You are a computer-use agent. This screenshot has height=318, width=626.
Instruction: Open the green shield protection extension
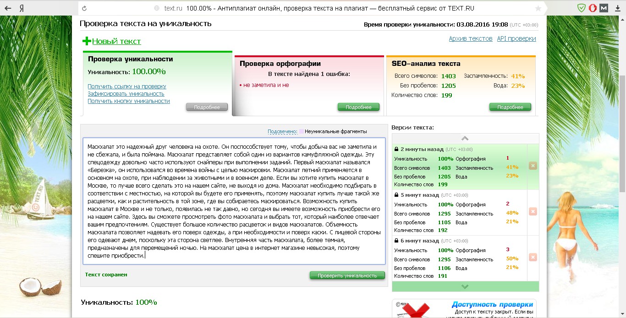click(581, 8)
